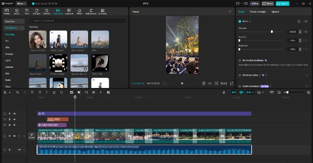The height and width of the screenshot is (163, 313).
Task: Enable the Enhance voice checkbox
Action: [240, 75]
